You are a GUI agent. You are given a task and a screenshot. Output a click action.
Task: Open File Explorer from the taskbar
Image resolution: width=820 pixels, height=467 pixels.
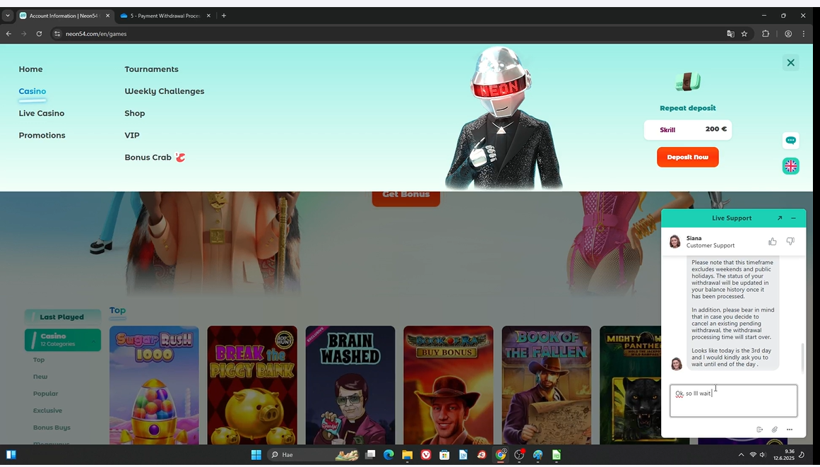407,454
